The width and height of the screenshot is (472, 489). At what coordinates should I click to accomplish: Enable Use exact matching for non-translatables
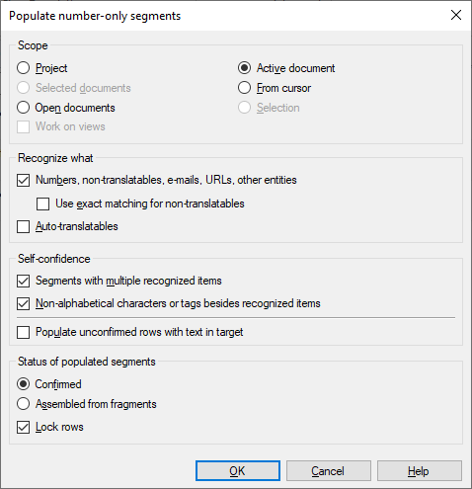(x=42, y=204)
